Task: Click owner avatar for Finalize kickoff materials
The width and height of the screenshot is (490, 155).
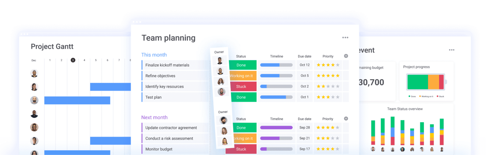Action: pos(220,60)
